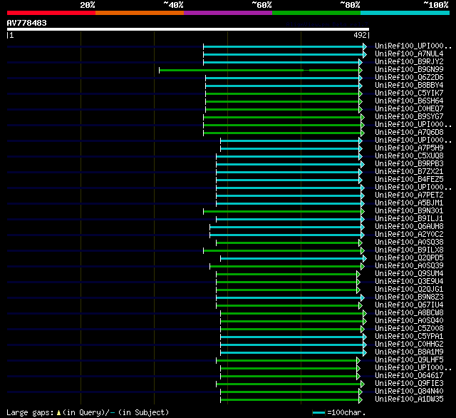Image resolution: width=456 pixels, height=418 pixels.
Task: Click the orange ~40% scale segment
Action: pos(139,13)
